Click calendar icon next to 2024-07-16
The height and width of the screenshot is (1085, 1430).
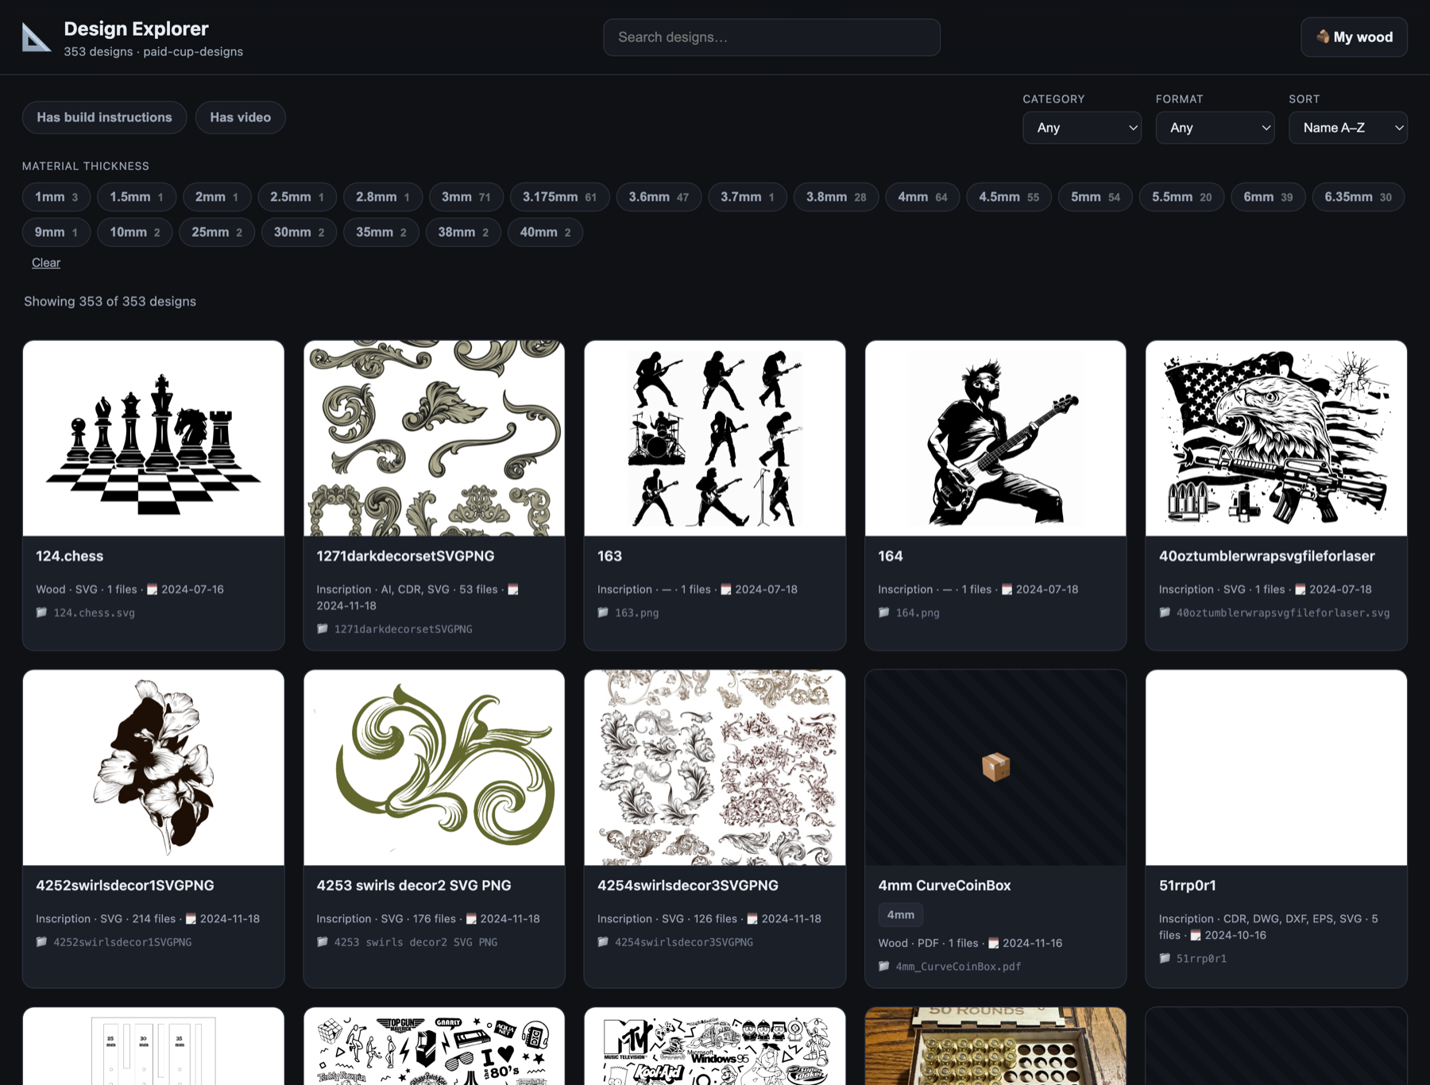[x=152, y=589]
